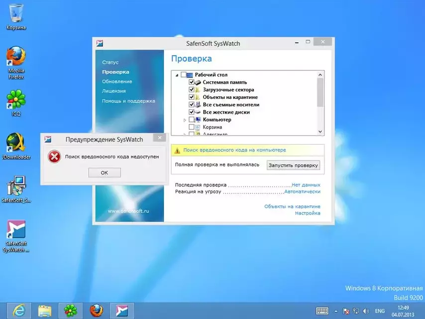
Task: Click the Системная память memory icon
Action: [x=198, y=82]
